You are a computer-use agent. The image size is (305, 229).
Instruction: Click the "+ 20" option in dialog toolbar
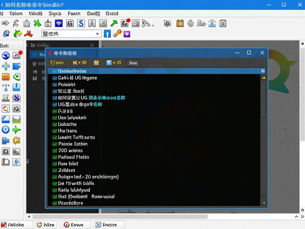[x=114, y=63]
